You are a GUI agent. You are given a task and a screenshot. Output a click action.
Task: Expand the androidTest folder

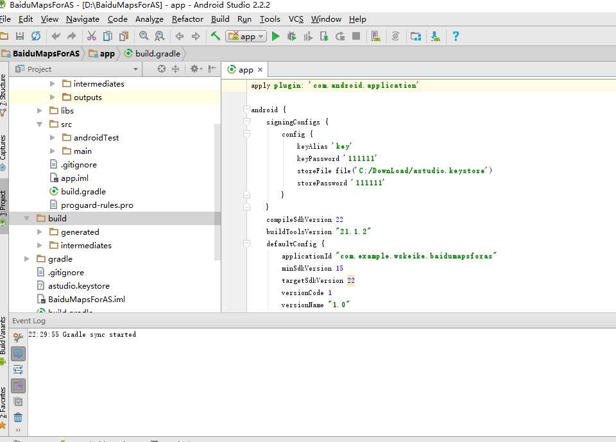pyautogui.click(x=52, y=137)
